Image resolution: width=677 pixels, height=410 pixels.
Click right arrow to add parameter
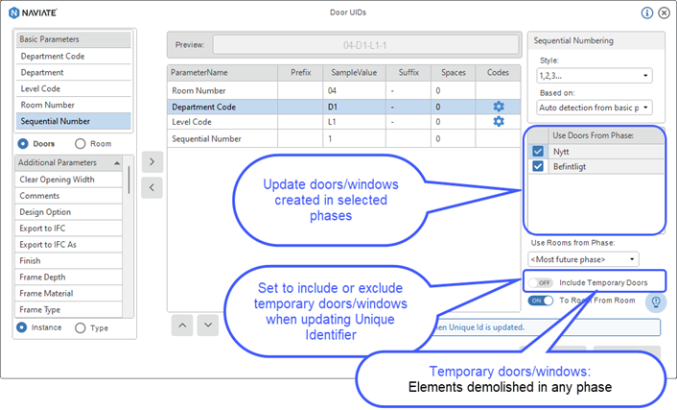(151, 161)
